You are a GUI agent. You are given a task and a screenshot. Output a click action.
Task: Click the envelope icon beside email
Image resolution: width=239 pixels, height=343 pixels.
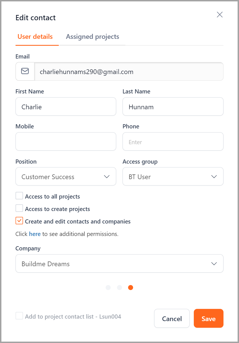(25, 71)
